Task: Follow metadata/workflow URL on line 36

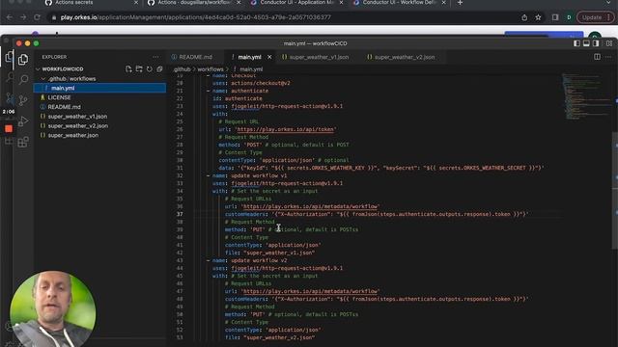Action: pyautogui.click(x=310, y=206)
